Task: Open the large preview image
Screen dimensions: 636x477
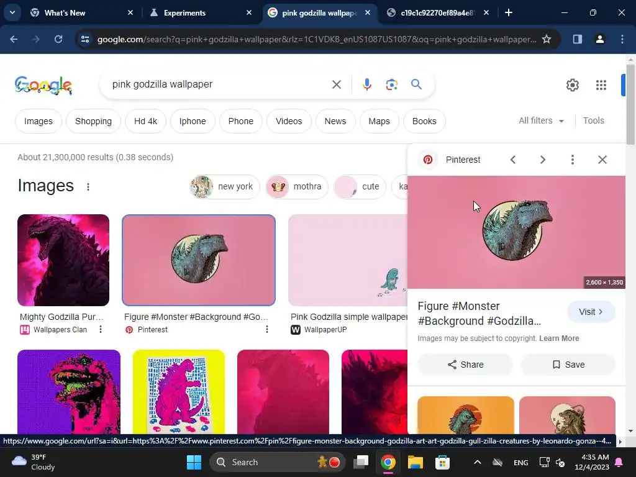Action: tap(516, 232)
